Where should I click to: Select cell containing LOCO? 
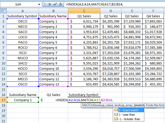pyautogui.click(x=23, y=37)
